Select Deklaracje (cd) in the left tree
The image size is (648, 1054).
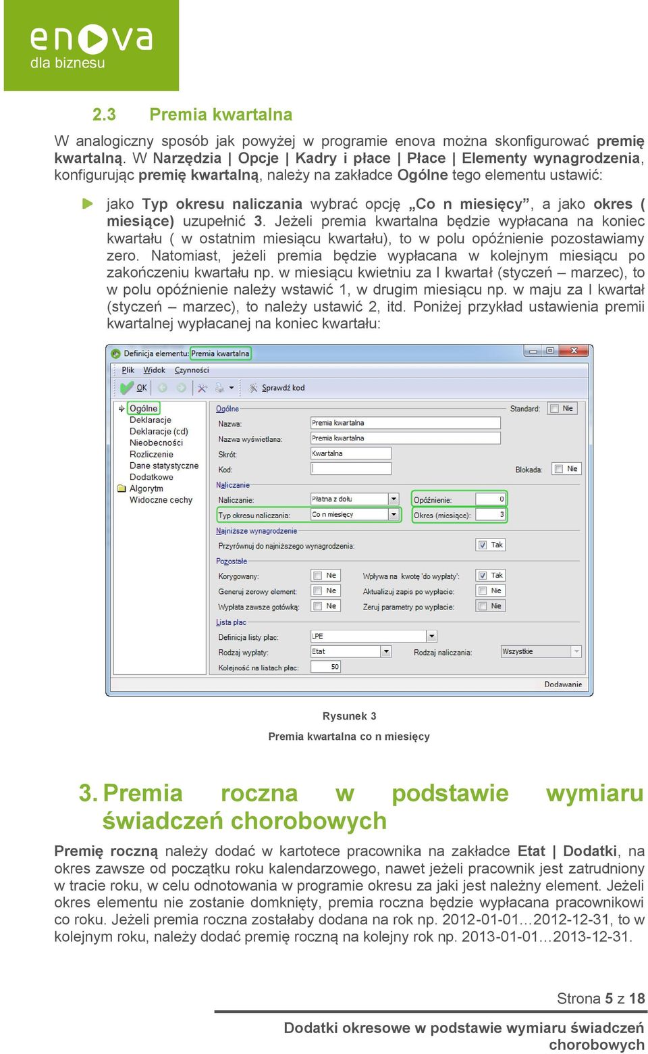(x=159, y=432)
